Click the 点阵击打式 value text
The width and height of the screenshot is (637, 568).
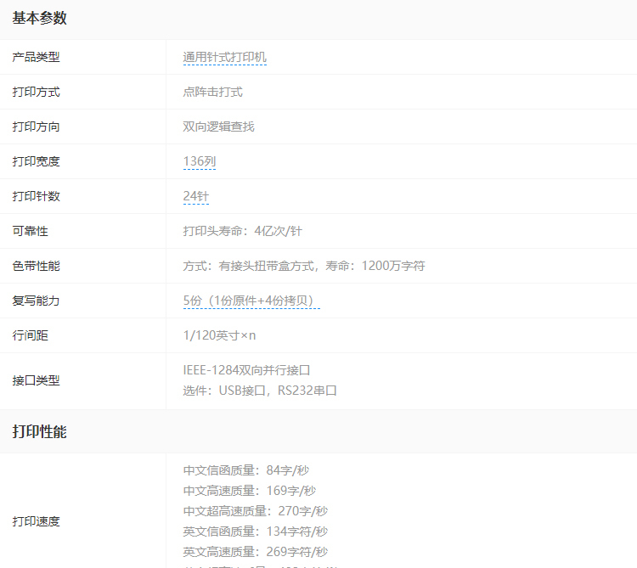coord(212,92)
